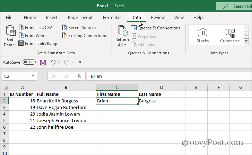Screen dimensions: 252x155
Task: Open the Customize Quick Access Toolbar menu
Action: click(80, 62)
